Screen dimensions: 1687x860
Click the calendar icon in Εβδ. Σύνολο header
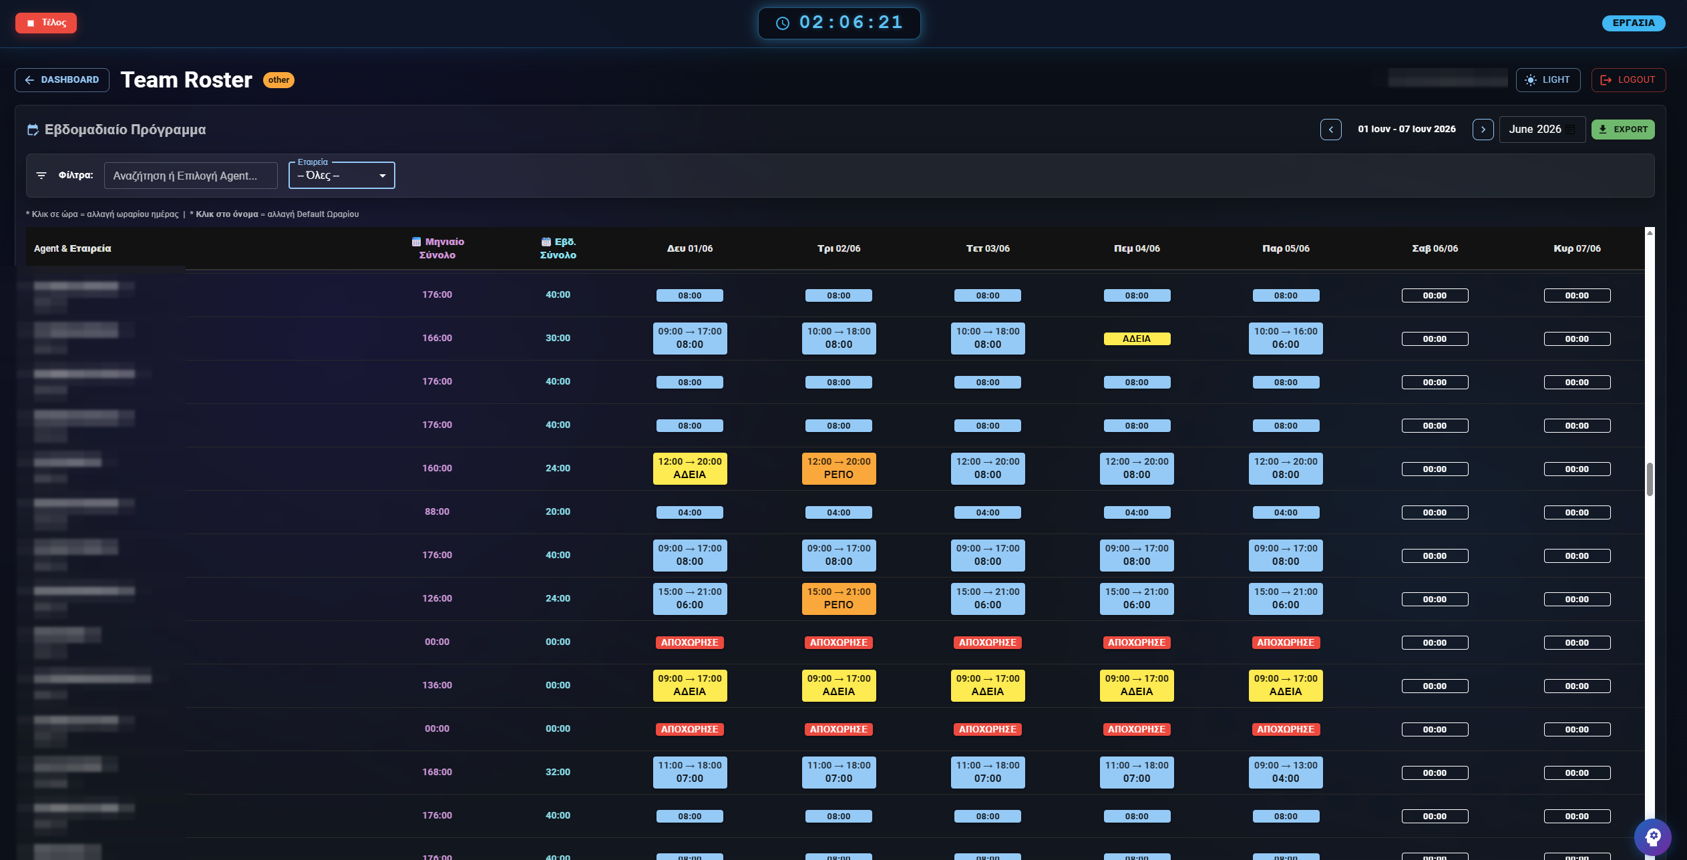546,242
